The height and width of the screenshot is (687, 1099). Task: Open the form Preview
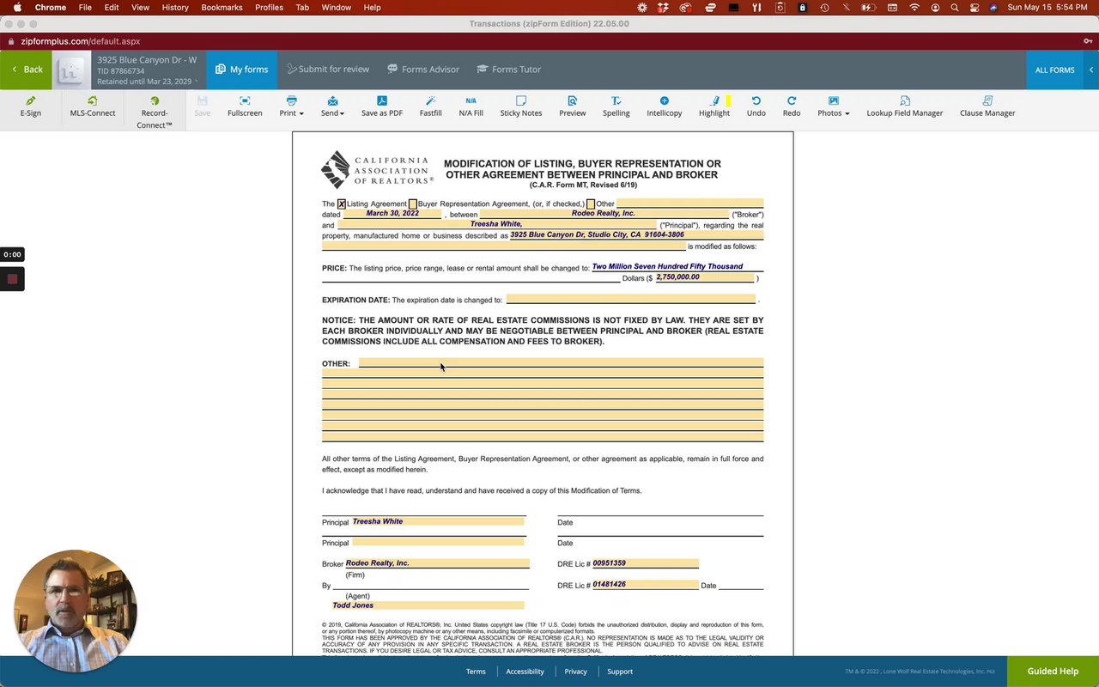[573, 106]
